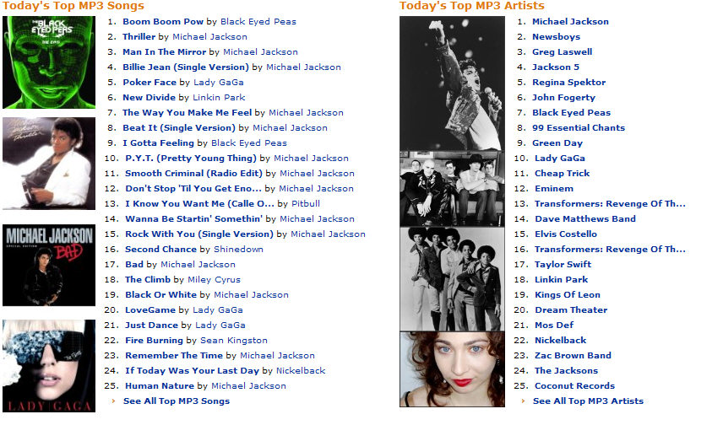Open top artist Newsboys
The width and height of the screenshot is (723, 425).
556,37
